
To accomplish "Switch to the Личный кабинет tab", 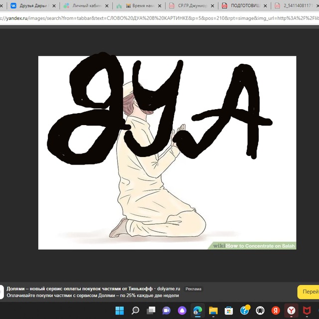I will click(86, 5).
